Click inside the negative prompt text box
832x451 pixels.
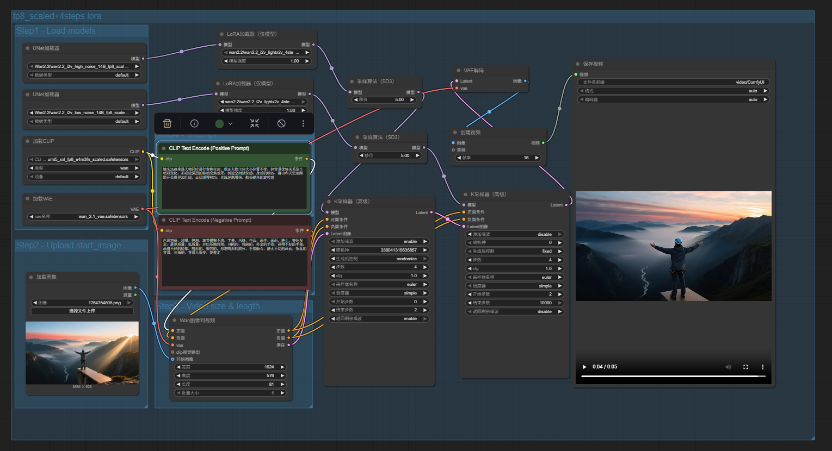point(235,262)
